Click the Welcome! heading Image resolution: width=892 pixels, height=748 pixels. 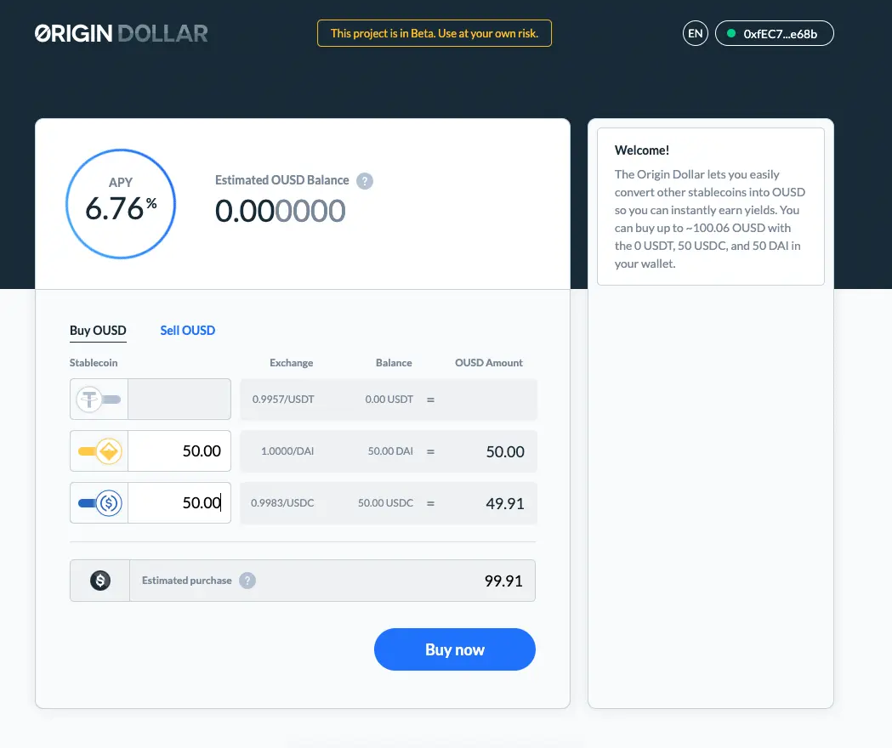[x=642, y=150]
